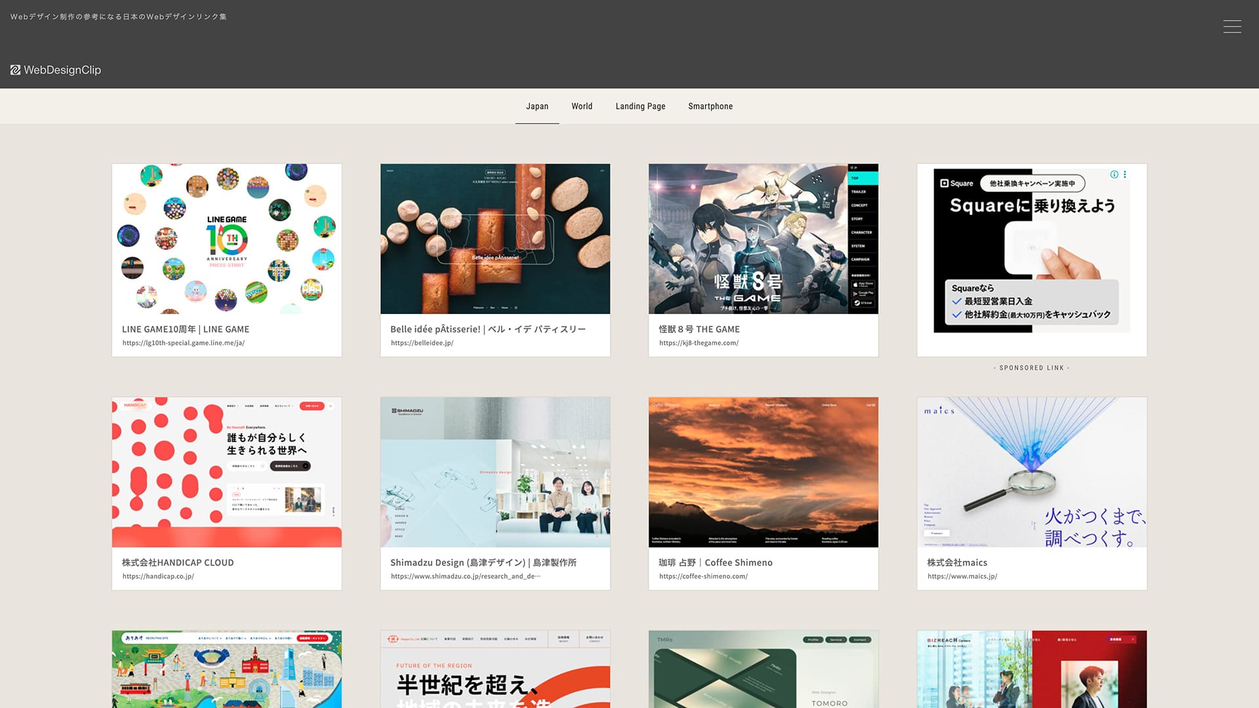This screenshot has height=708, width=1259.
Task: Open the Kaiju No. 8 THE GAME thumbnail
Action: (x=763, y=239)
